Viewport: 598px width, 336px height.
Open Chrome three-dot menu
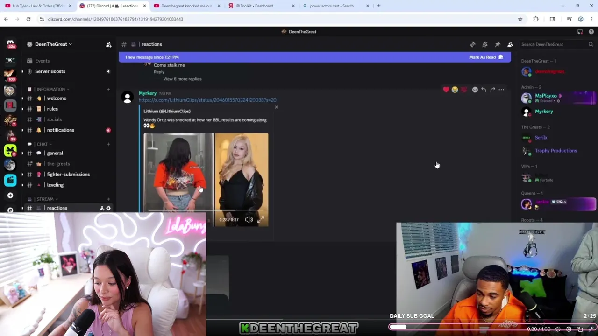[x=591, y=19]
